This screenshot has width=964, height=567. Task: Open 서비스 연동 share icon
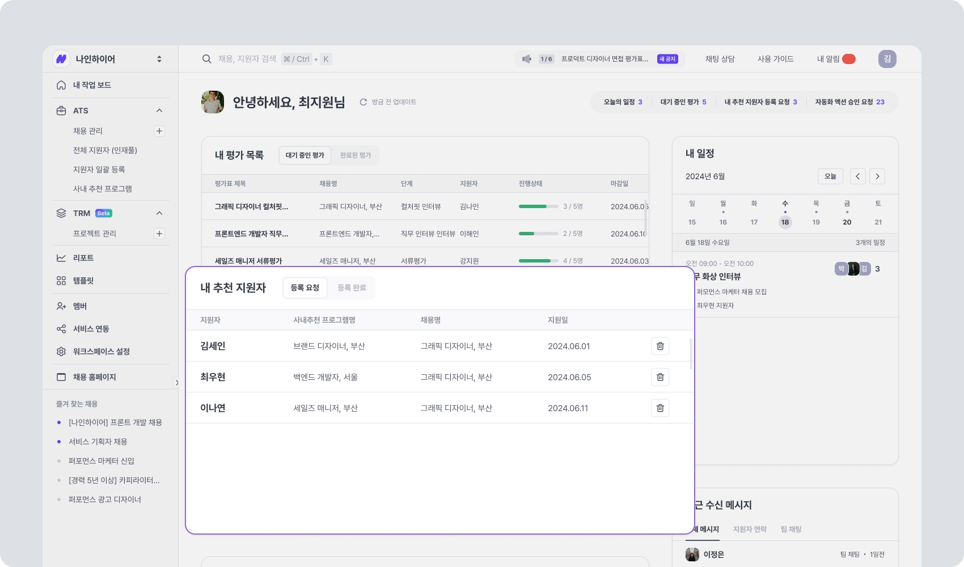pos(61,329)
